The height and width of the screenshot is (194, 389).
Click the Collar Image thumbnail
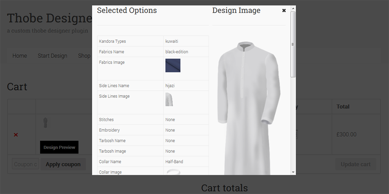(x=173, y=172)
